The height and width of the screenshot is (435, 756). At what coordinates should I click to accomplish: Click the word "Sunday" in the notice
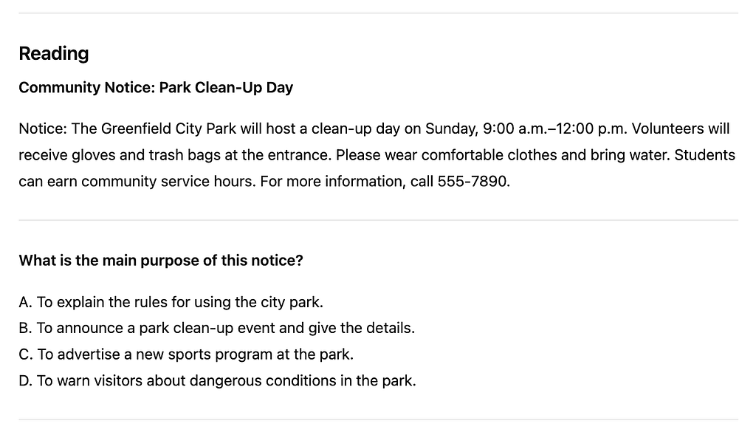(x=450, y=129)
